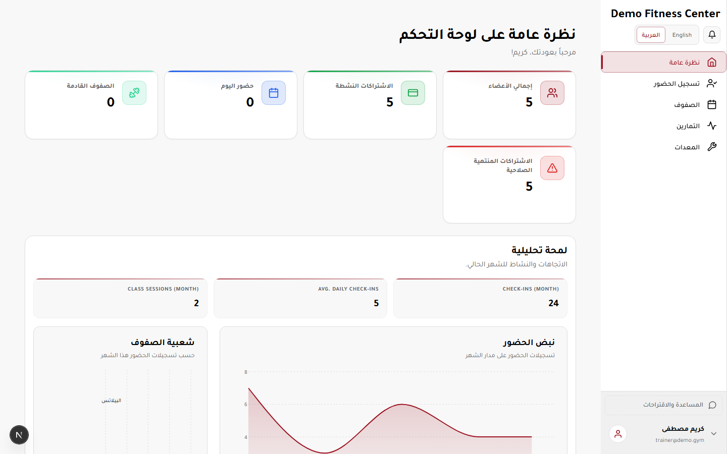Click the شعبية الصفوف chart title
The image size is (727, 454).
[x=163, y=342]
